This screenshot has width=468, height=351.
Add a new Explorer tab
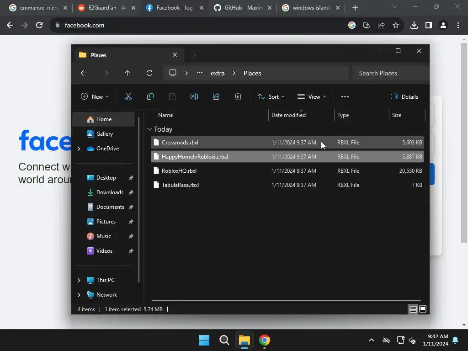[195, 55]
